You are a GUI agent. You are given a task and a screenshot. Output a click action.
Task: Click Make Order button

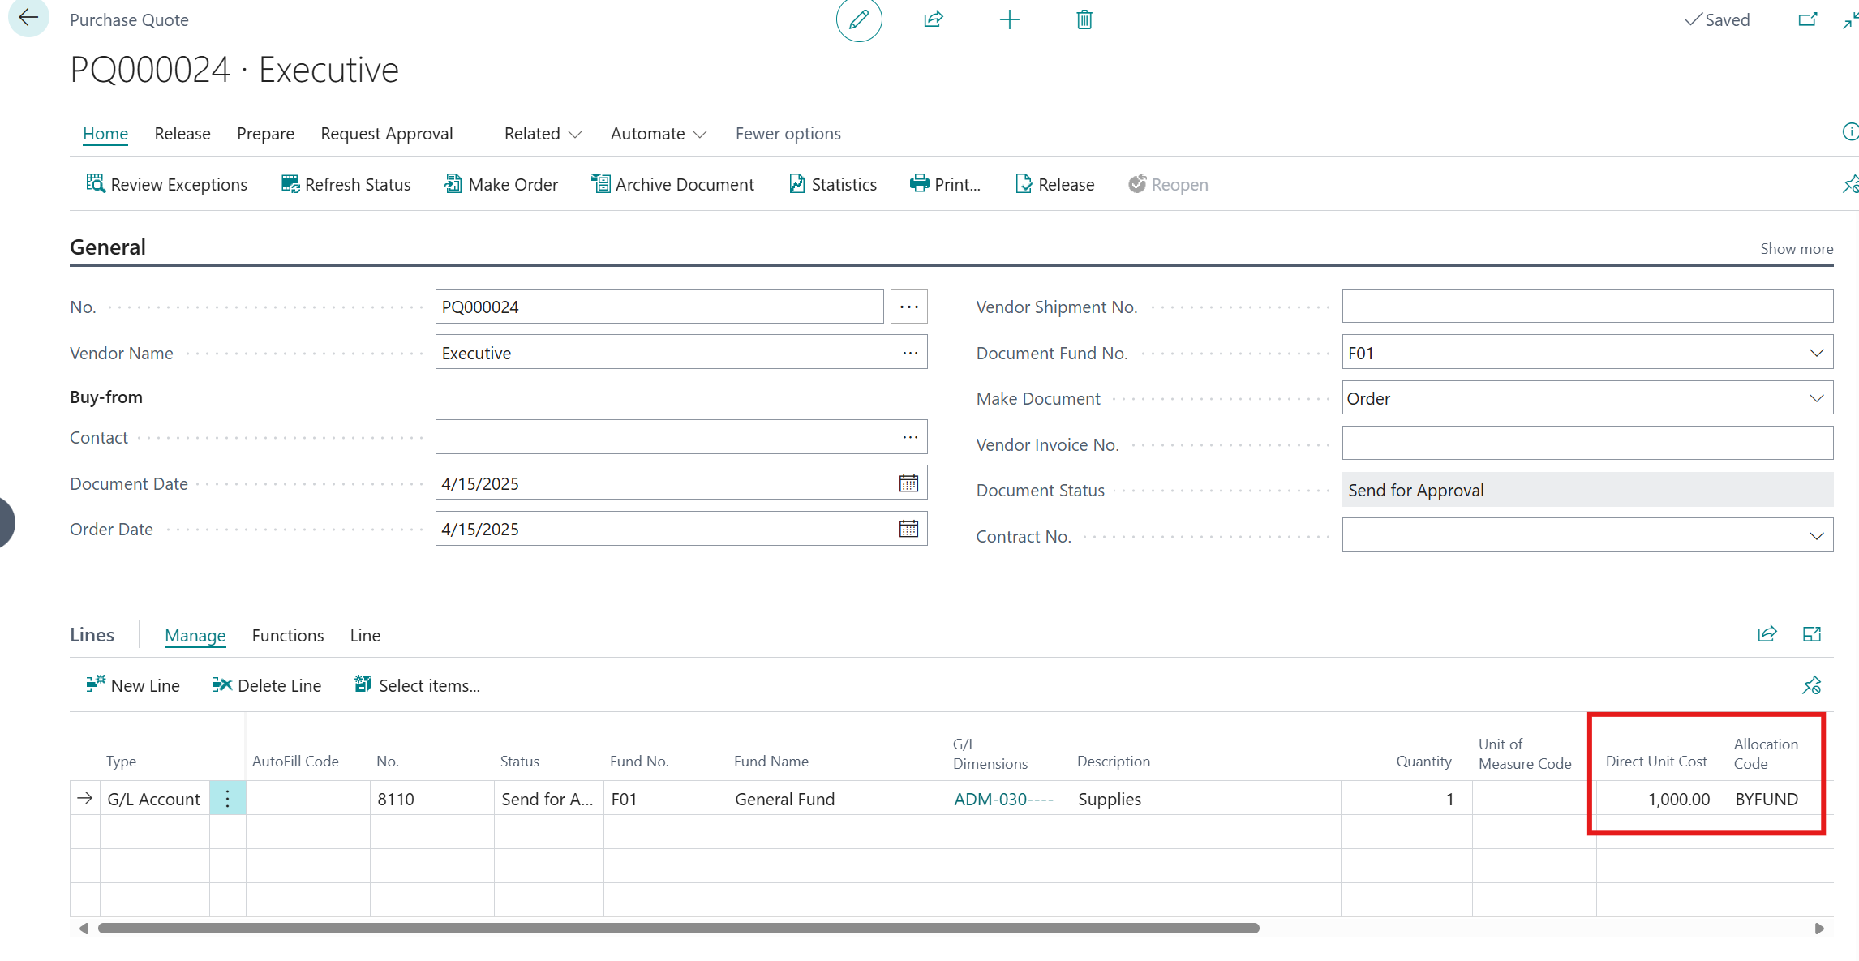501,184
